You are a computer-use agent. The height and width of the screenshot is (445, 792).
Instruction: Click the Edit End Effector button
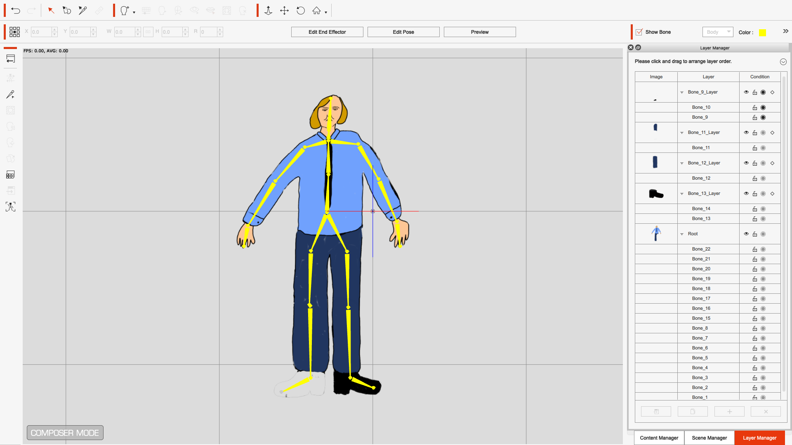(327, 32)
